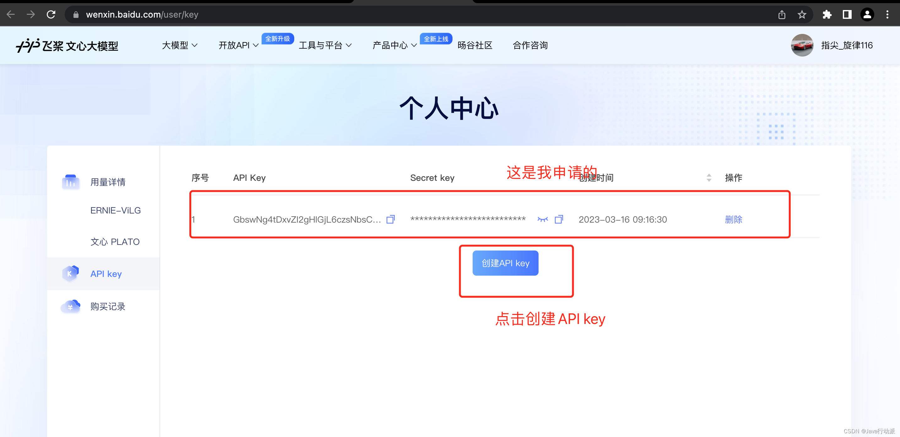Screen dimensions: 900x437
Task: Reload the page
Action: click(x=51, y=14)
